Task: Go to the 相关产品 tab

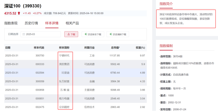Action: pos(72,23)
